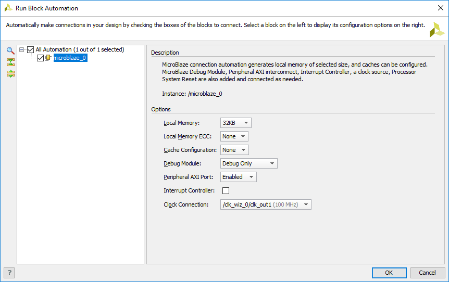Click the Instance: /microblaze_0 text
Image resolution: width=449 pixels, height=282 pixels.
192,94
